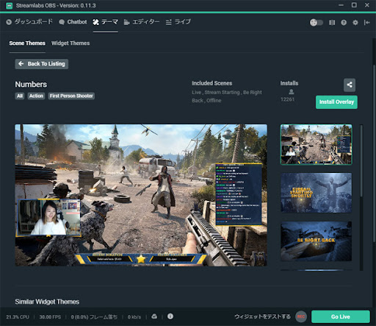Click the dashboard icon beside ダッシュボード

pos(9,22)
